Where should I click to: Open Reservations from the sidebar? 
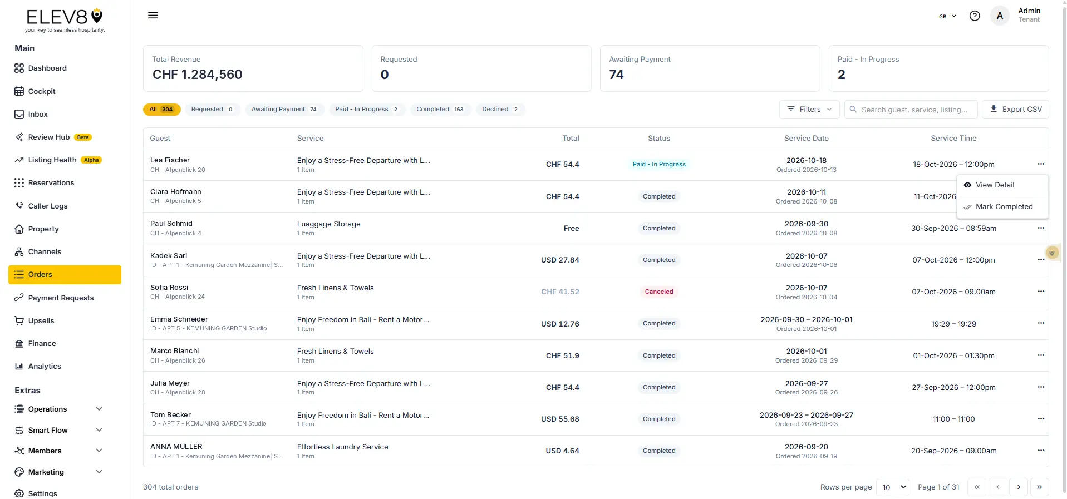point(65,183)
